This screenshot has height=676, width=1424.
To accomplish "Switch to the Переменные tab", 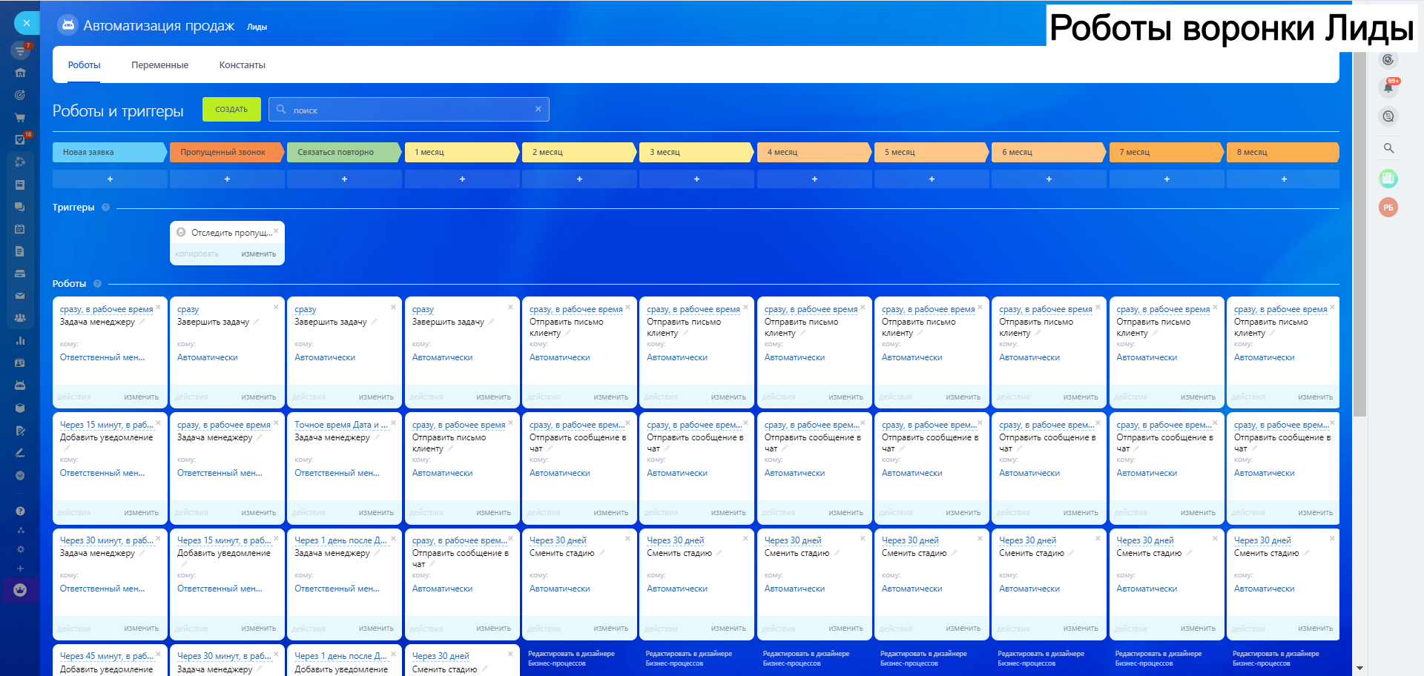I will 159,65.
